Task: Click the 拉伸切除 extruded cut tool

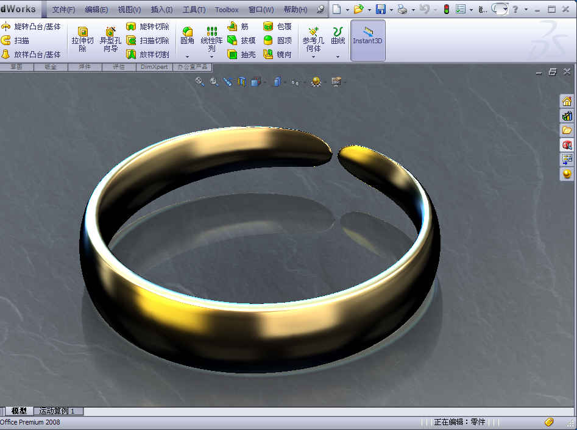Action: pyautogui.click(x=82, y=40)
